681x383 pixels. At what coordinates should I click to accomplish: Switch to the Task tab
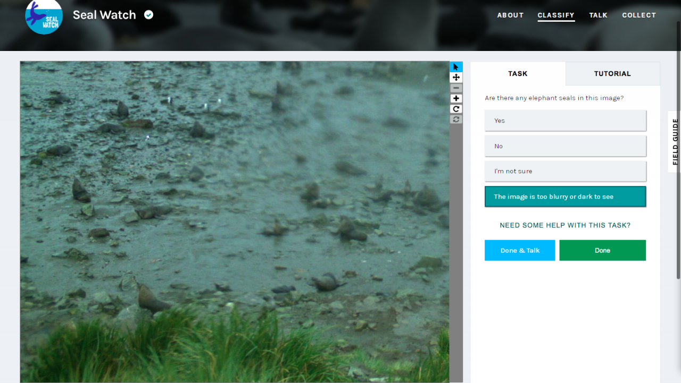518,74
